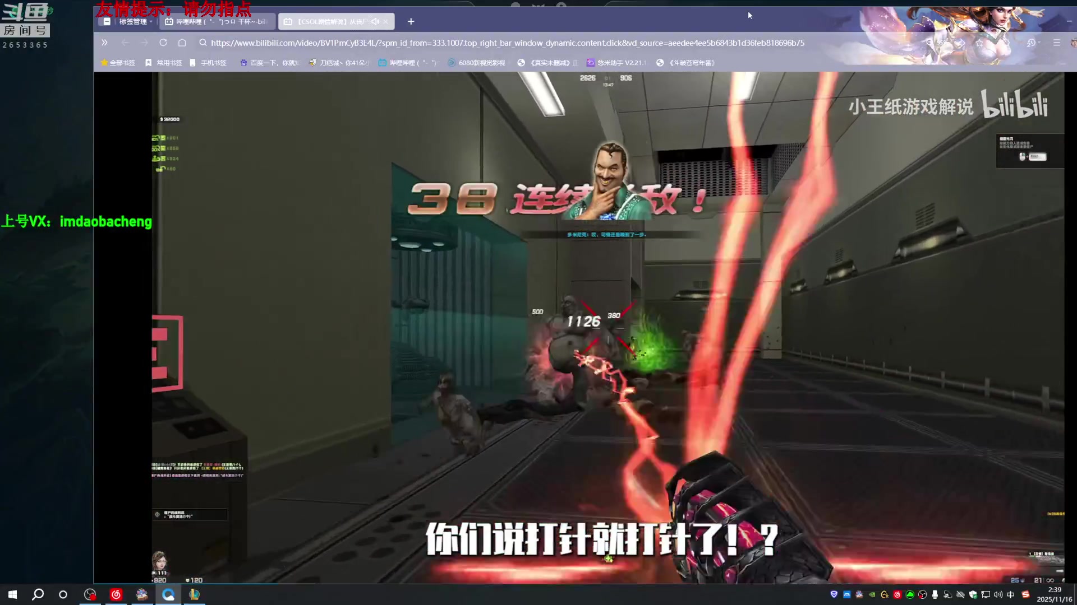
Task: Open the system volume speaker control
Action: 998,594
